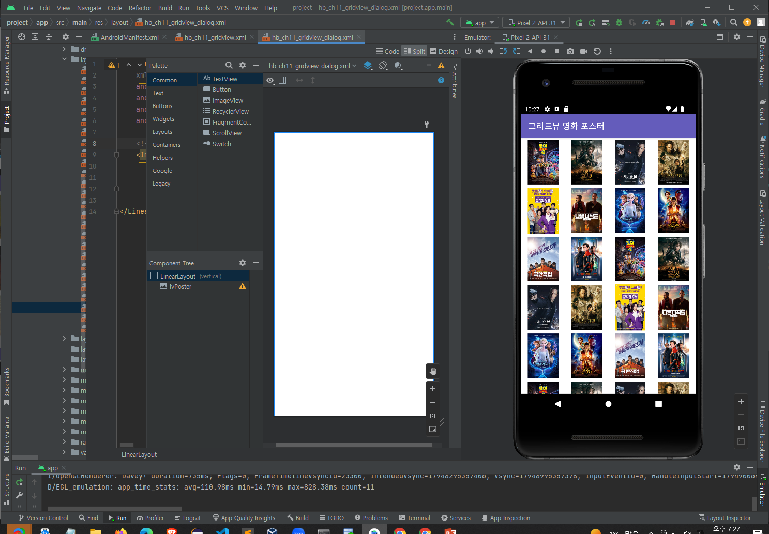Open Logcat tool window
This screenshot has height=534, width=769.
(187, 518)
